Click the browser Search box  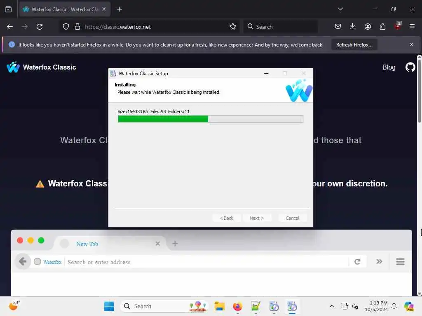click(x=281, y=27)
